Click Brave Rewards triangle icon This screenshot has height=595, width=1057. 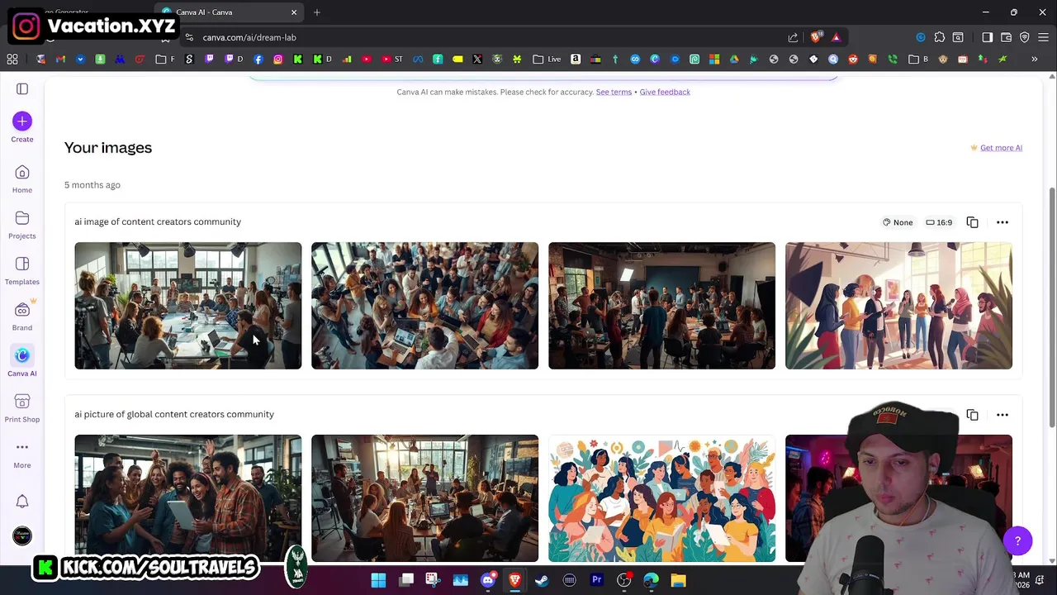(x=836, y=37)
